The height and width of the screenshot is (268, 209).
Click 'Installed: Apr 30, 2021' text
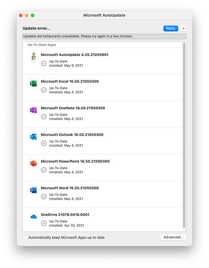(67, 226)
